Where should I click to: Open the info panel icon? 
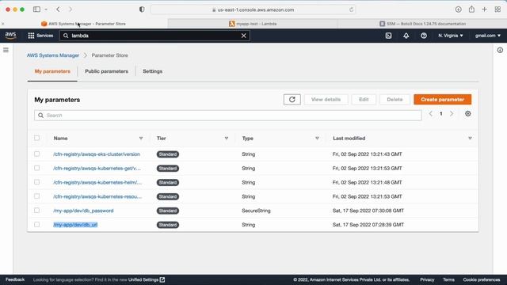(x=500, y=50)
